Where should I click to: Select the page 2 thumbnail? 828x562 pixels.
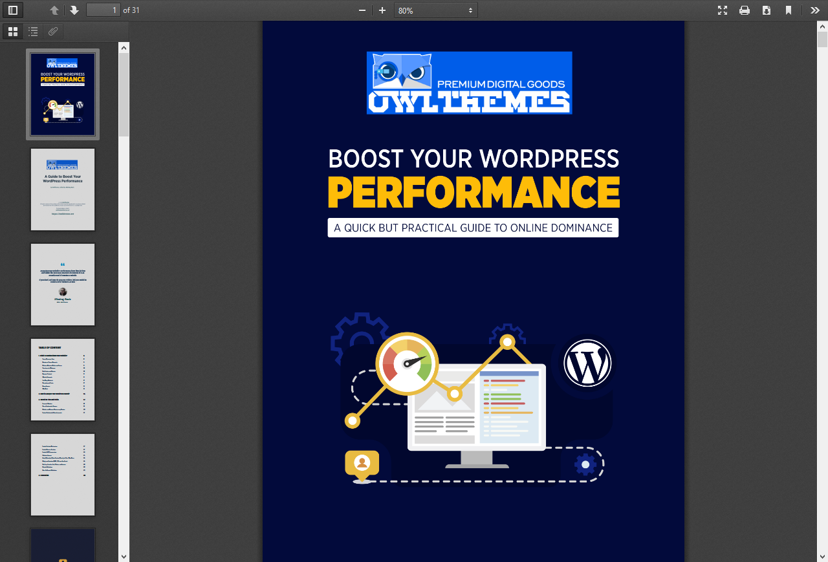(62, 189)
